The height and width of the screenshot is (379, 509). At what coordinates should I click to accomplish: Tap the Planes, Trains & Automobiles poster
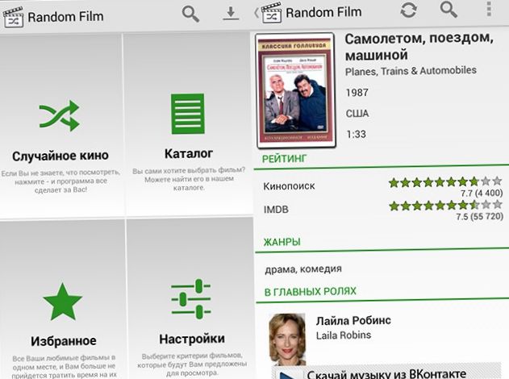[x=296, y=90]
